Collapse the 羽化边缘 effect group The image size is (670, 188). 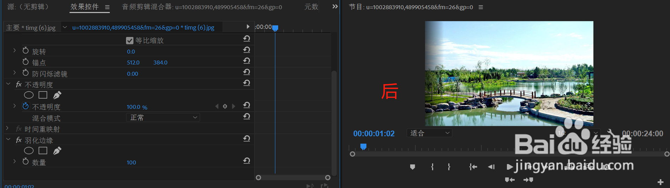click(8, 140)
